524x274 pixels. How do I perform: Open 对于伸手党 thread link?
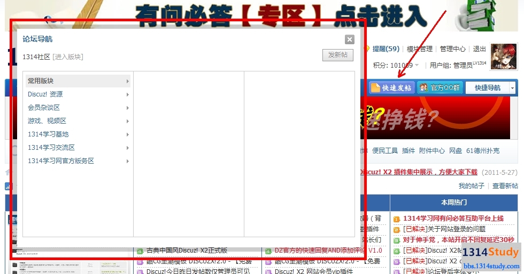(x=459, y=240)
